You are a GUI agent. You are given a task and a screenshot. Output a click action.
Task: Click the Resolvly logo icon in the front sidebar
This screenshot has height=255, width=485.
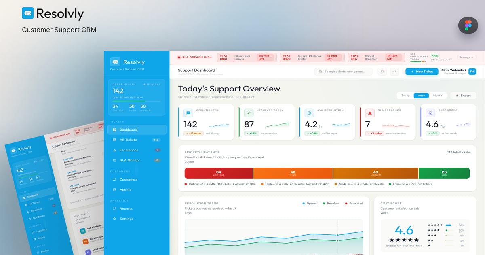pos(115,62)
